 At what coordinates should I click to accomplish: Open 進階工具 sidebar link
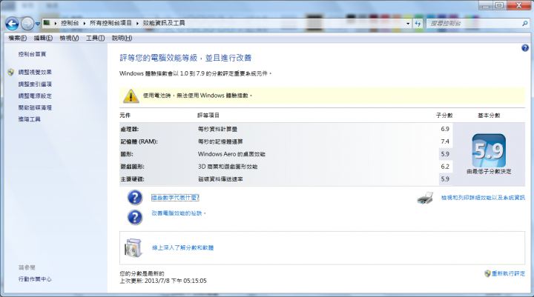point(29,119)
